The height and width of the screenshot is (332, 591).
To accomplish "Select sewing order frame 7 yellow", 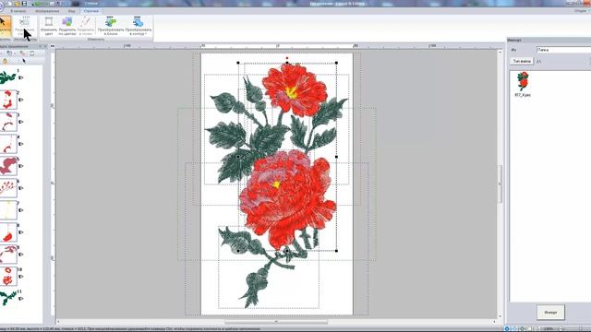I will (x=8, y=210).
